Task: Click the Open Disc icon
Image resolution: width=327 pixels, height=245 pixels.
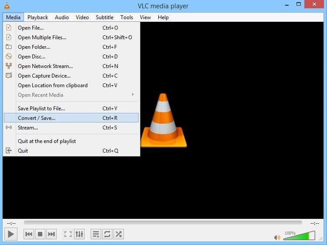Action: [9, 56]
